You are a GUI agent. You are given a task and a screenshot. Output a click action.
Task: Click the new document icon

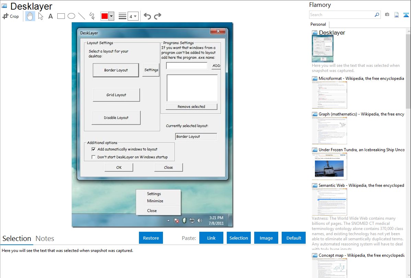point(397,15)
